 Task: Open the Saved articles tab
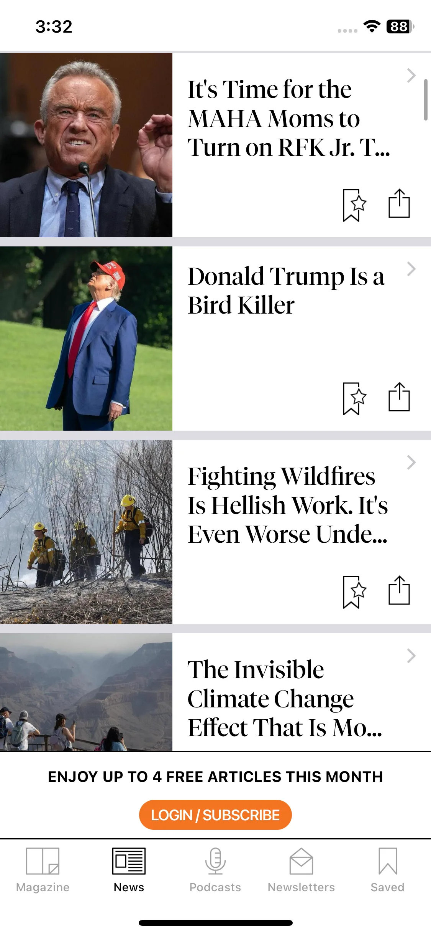(x=388, y=870)
